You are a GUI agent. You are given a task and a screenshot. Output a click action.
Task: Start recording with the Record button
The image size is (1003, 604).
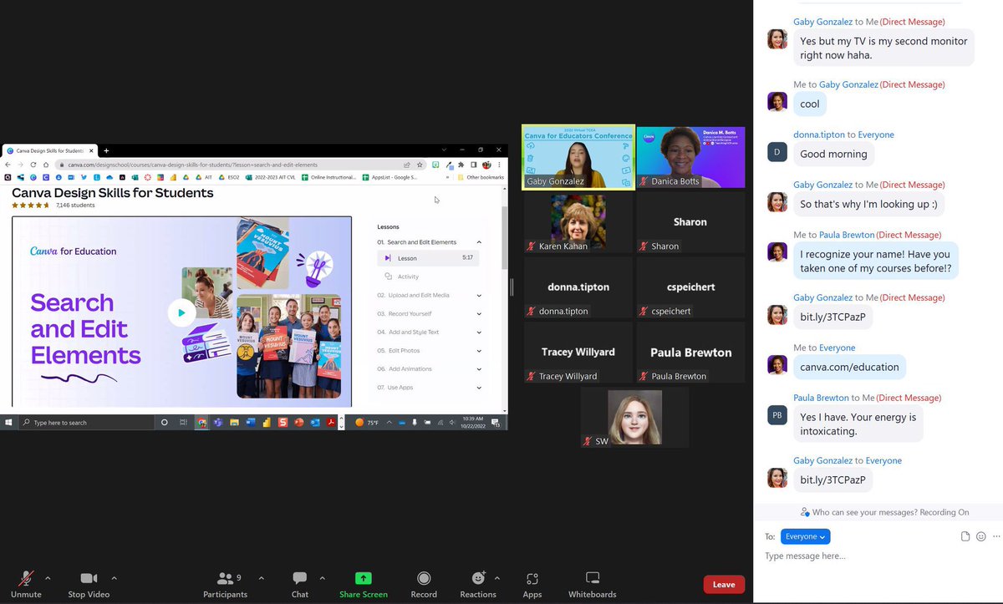[424, 583]
